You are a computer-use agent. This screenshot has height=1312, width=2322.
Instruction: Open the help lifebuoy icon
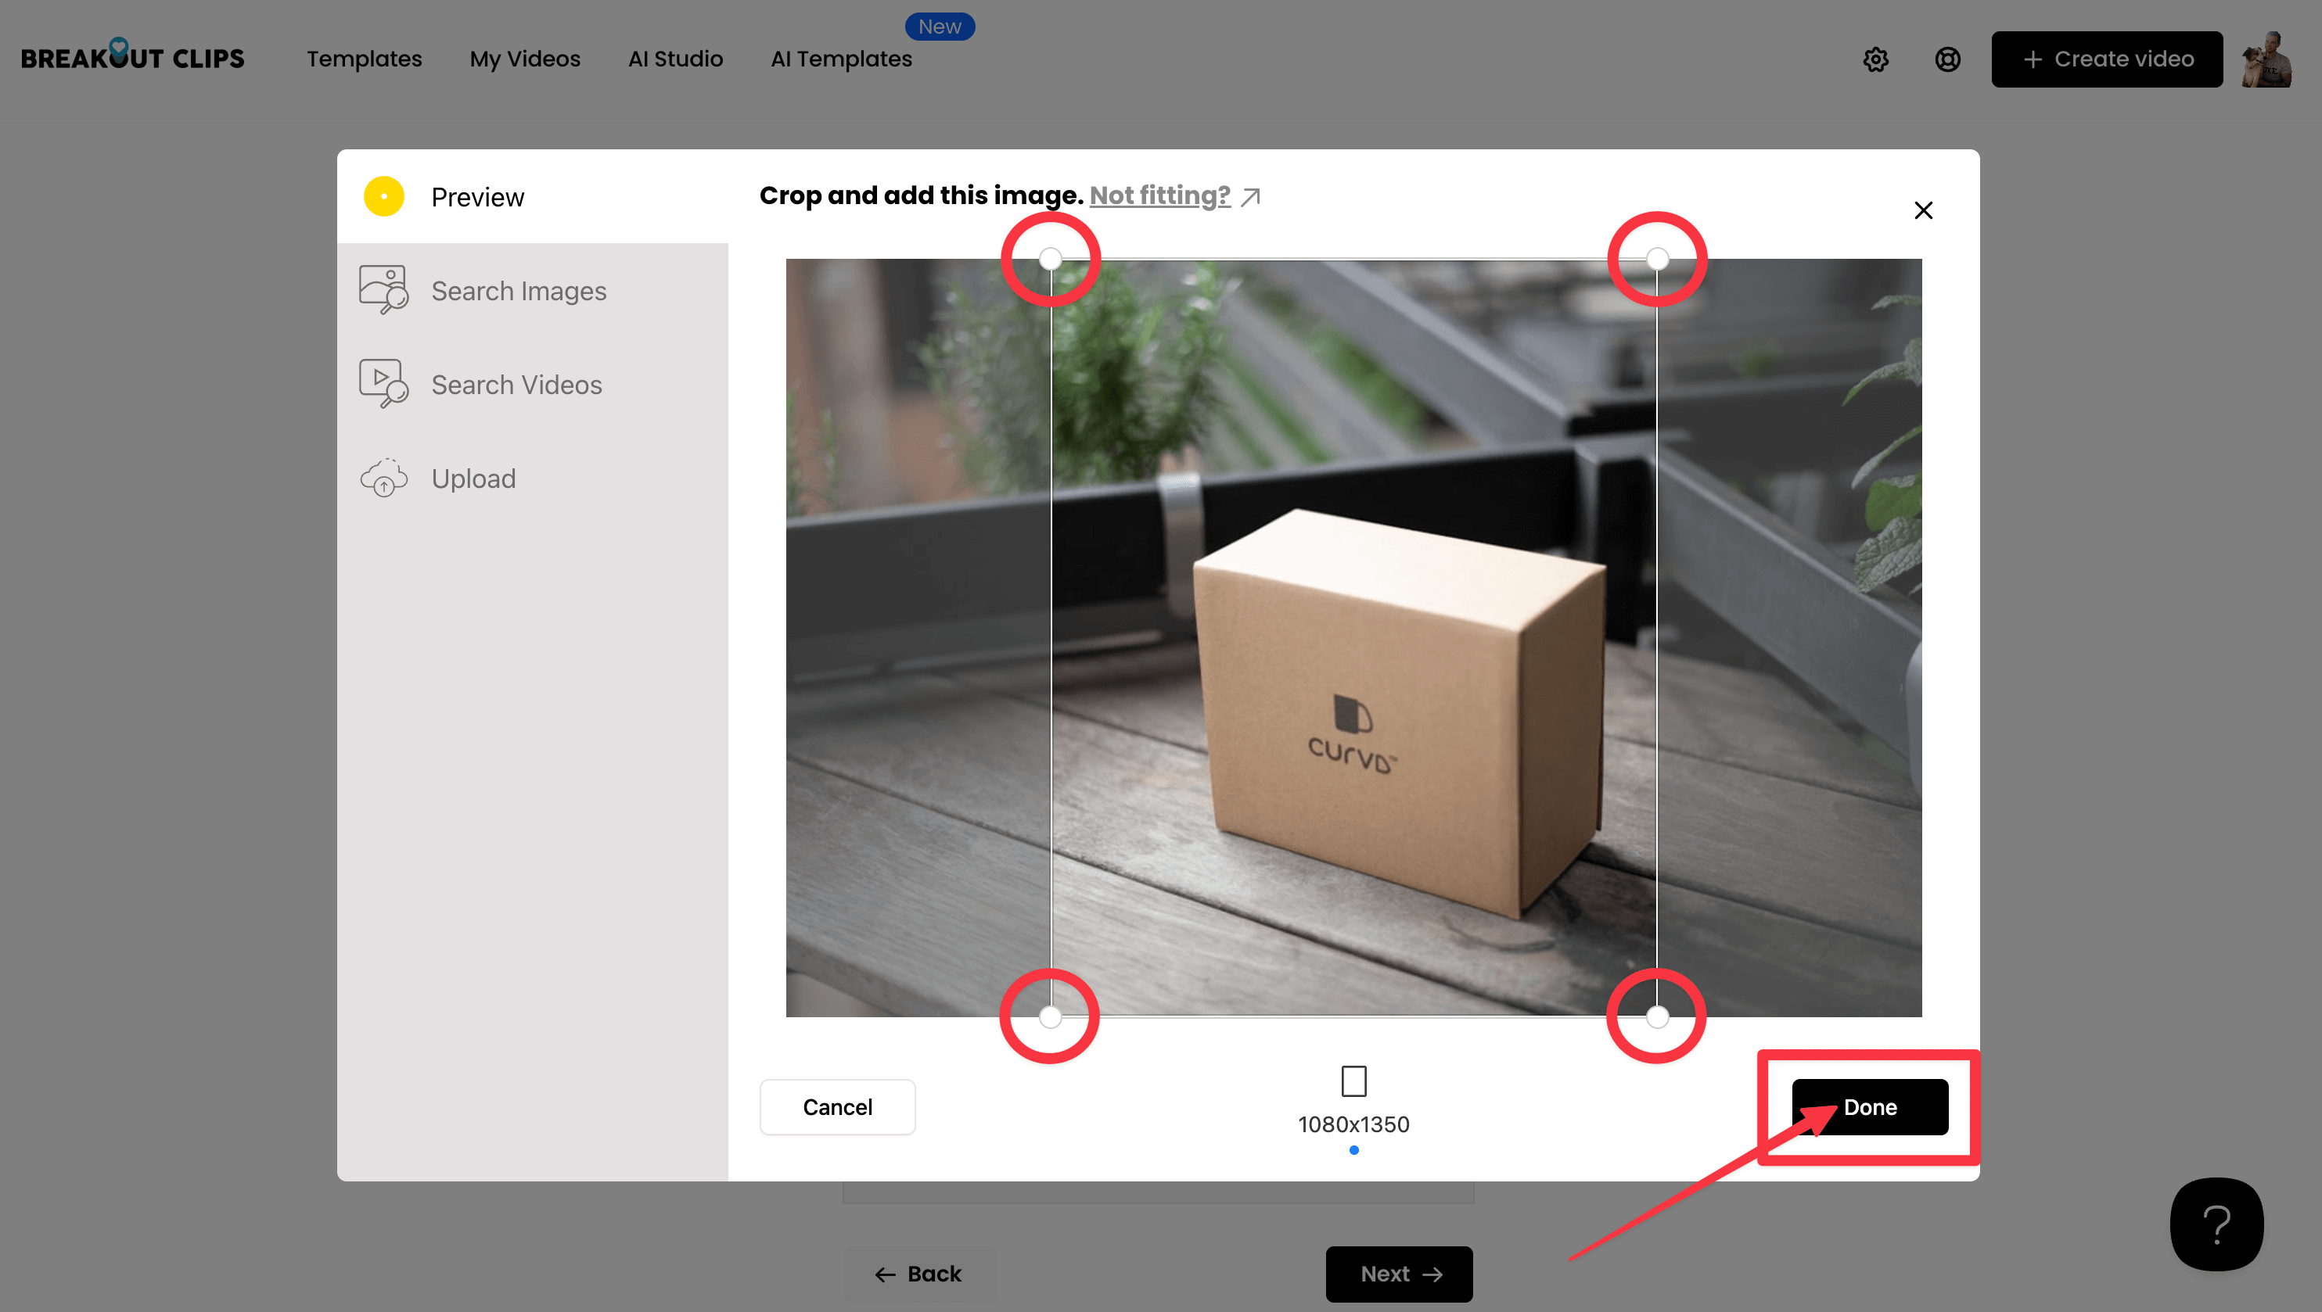[1947, 59]
